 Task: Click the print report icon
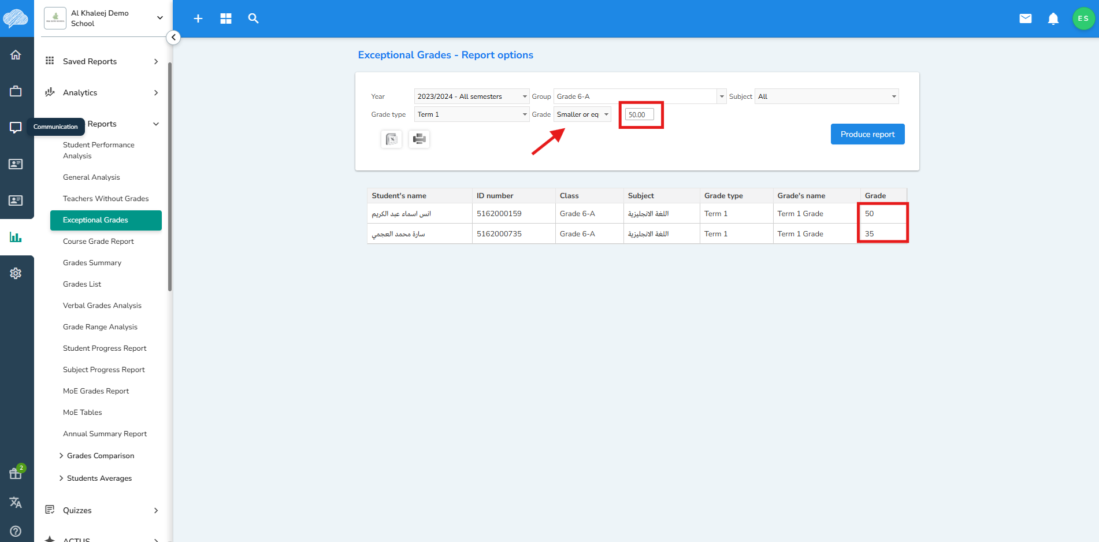[419, 139]
